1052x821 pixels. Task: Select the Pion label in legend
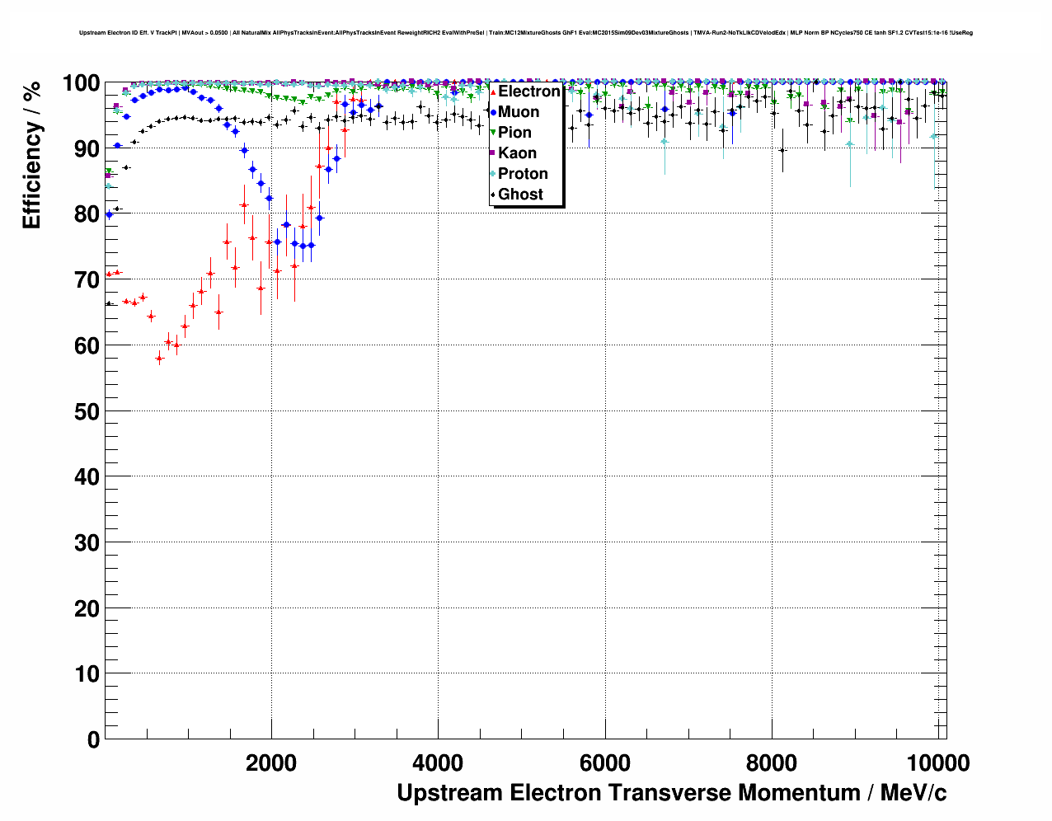click(514, 133)
